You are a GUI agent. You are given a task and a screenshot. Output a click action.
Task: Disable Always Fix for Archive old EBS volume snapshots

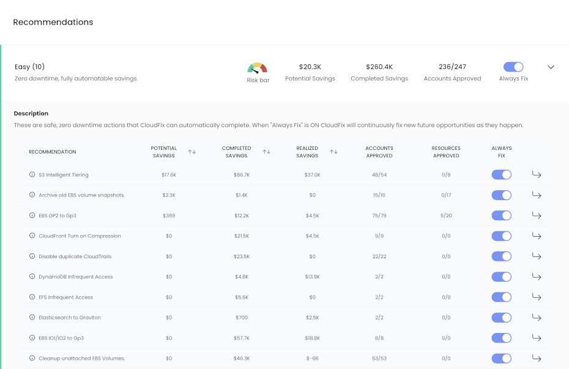(x=501, y=195)
